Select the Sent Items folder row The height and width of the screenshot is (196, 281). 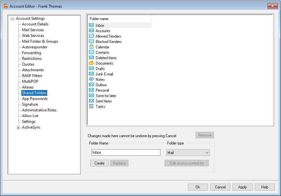point(104,101)
